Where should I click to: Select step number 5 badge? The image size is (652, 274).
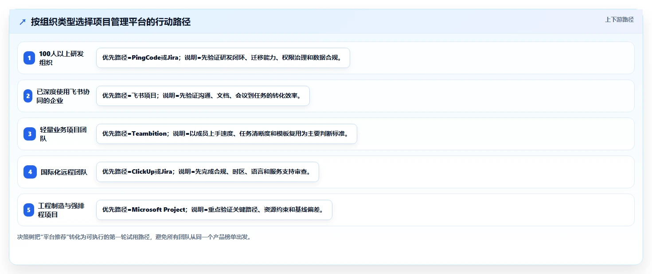click(x=28, y=210)
